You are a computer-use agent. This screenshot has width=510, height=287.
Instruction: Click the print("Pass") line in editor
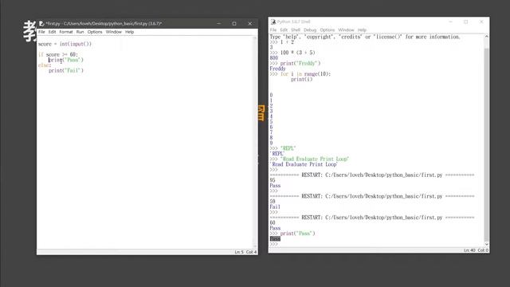(x=66, y=60)
